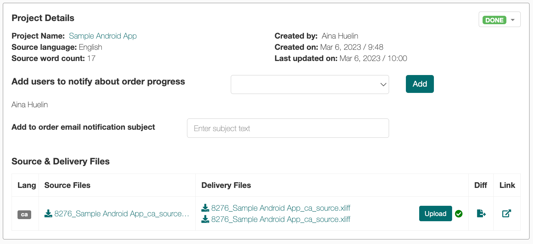Open the truncated source xliff file link
This screenshot has width=533, height=244.
122,213
